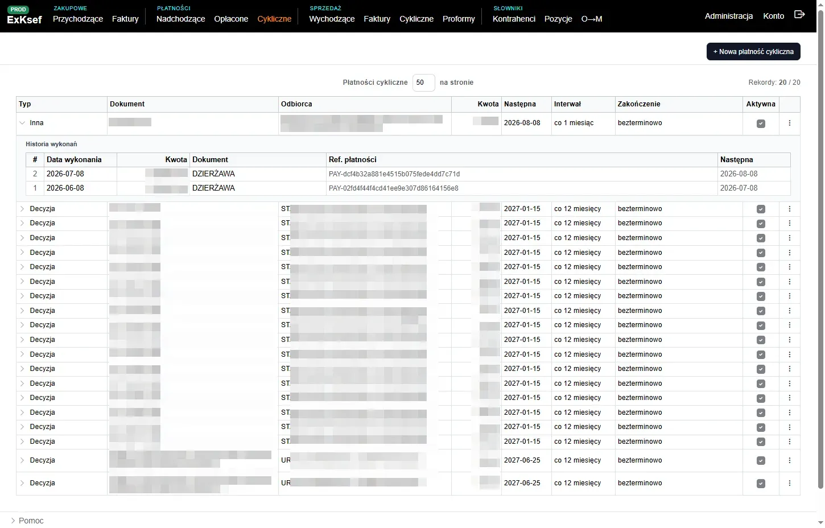Viewport: 825px width, 528px height.
Task: Open the Konto menu
Action: (773, 16)
